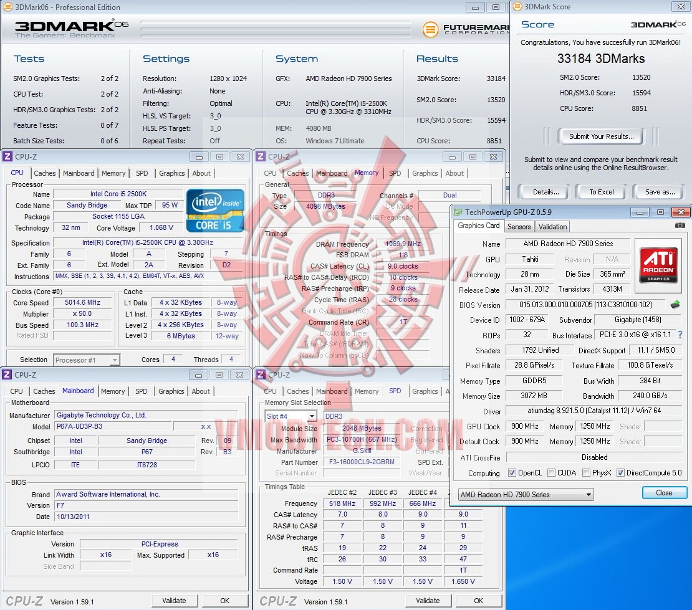This screenshot has width=692, height=610.
Task: Click the Driver version field in GPU-Z
Action: [x=594, y=411]
